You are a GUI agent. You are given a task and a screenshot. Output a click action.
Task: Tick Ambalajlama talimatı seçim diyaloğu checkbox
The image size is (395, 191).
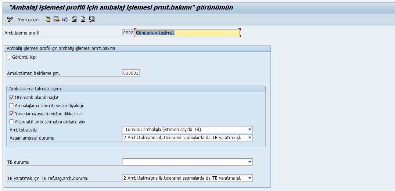tap(12, 106)
